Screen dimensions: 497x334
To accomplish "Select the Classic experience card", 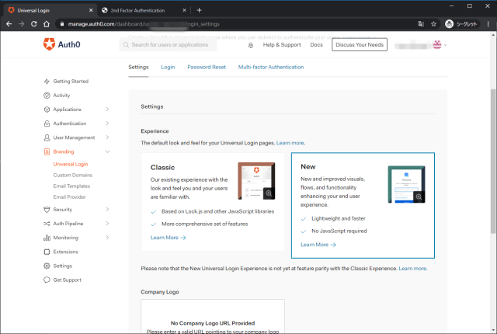I will tap(213, 202).
